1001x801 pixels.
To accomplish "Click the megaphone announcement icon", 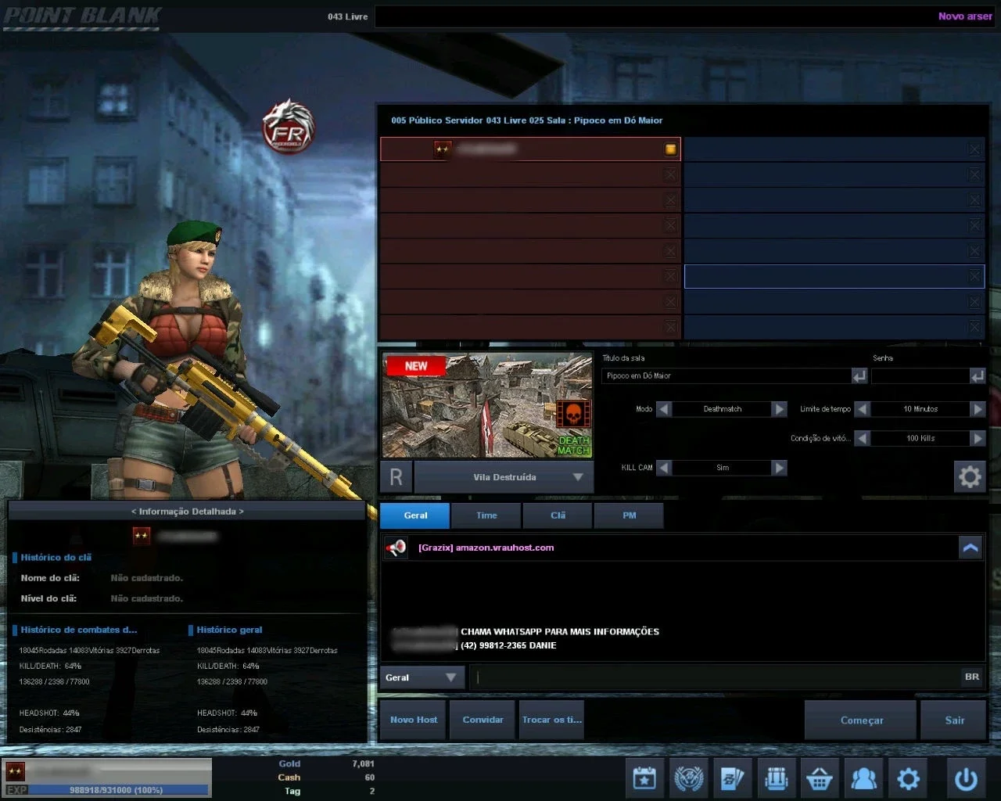I will point(396,548).
